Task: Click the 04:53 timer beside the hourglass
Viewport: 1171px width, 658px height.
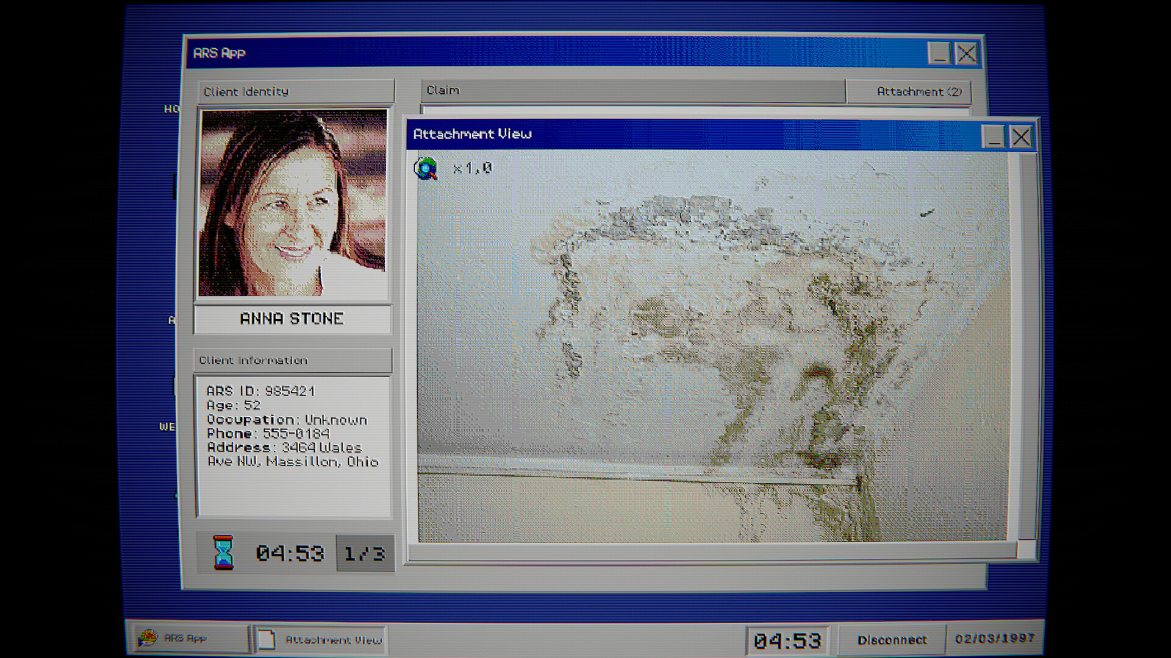Action: (x=290, y=553)
